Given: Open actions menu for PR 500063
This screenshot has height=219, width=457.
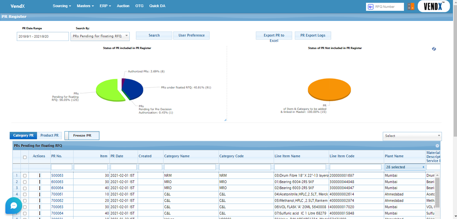Looking at the screenshot, I should [x=39, y=175].
